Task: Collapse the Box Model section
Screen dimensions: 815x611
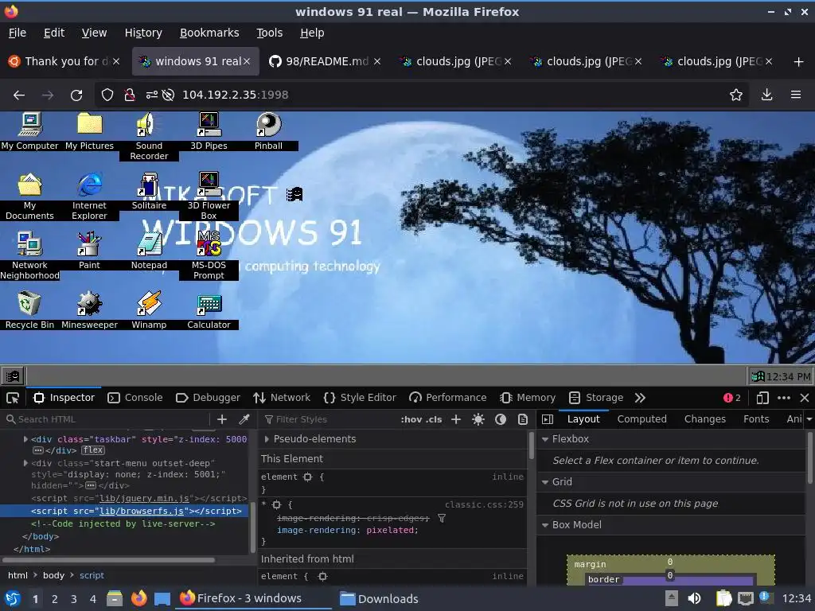Action: 545,525
